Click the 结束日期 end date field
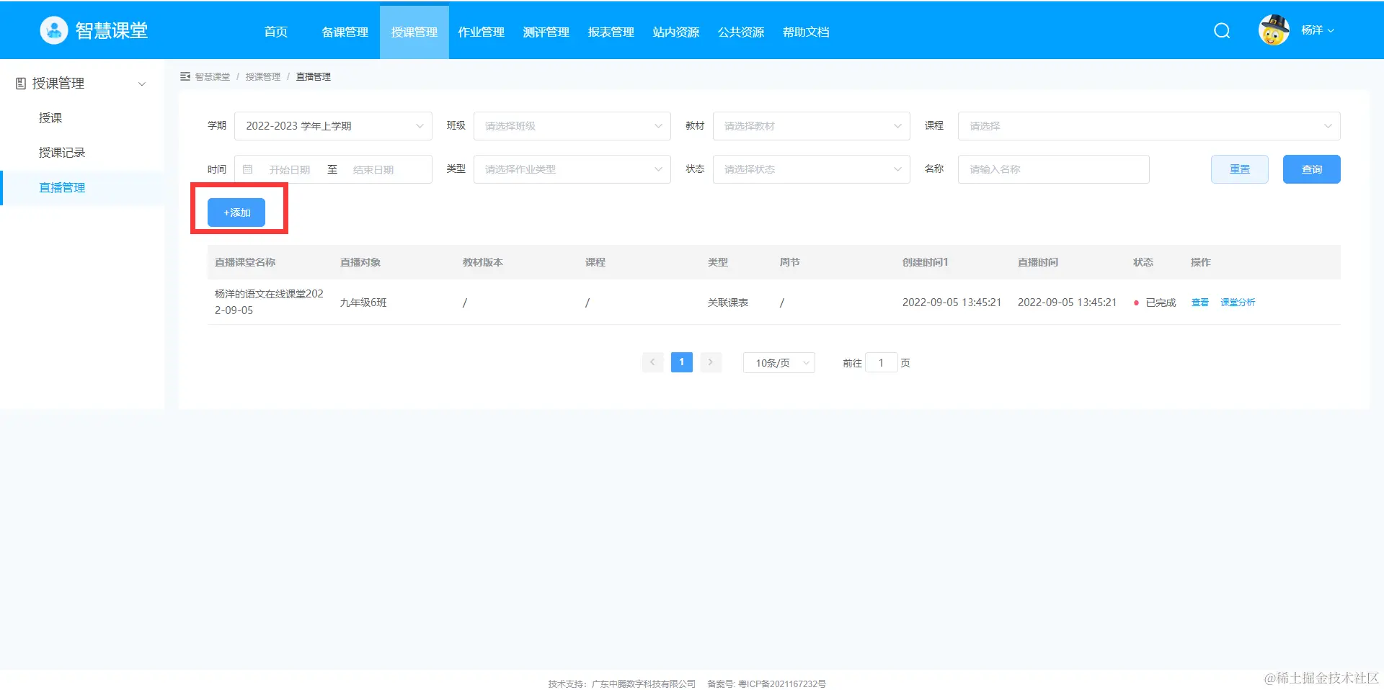This screenshot has height=690, width=1384. point(373,170)
